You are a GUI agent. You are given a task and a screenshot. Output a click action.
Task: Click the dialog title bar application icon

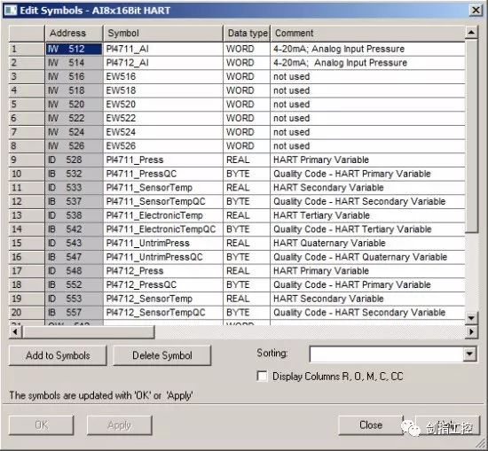[10, 11]
